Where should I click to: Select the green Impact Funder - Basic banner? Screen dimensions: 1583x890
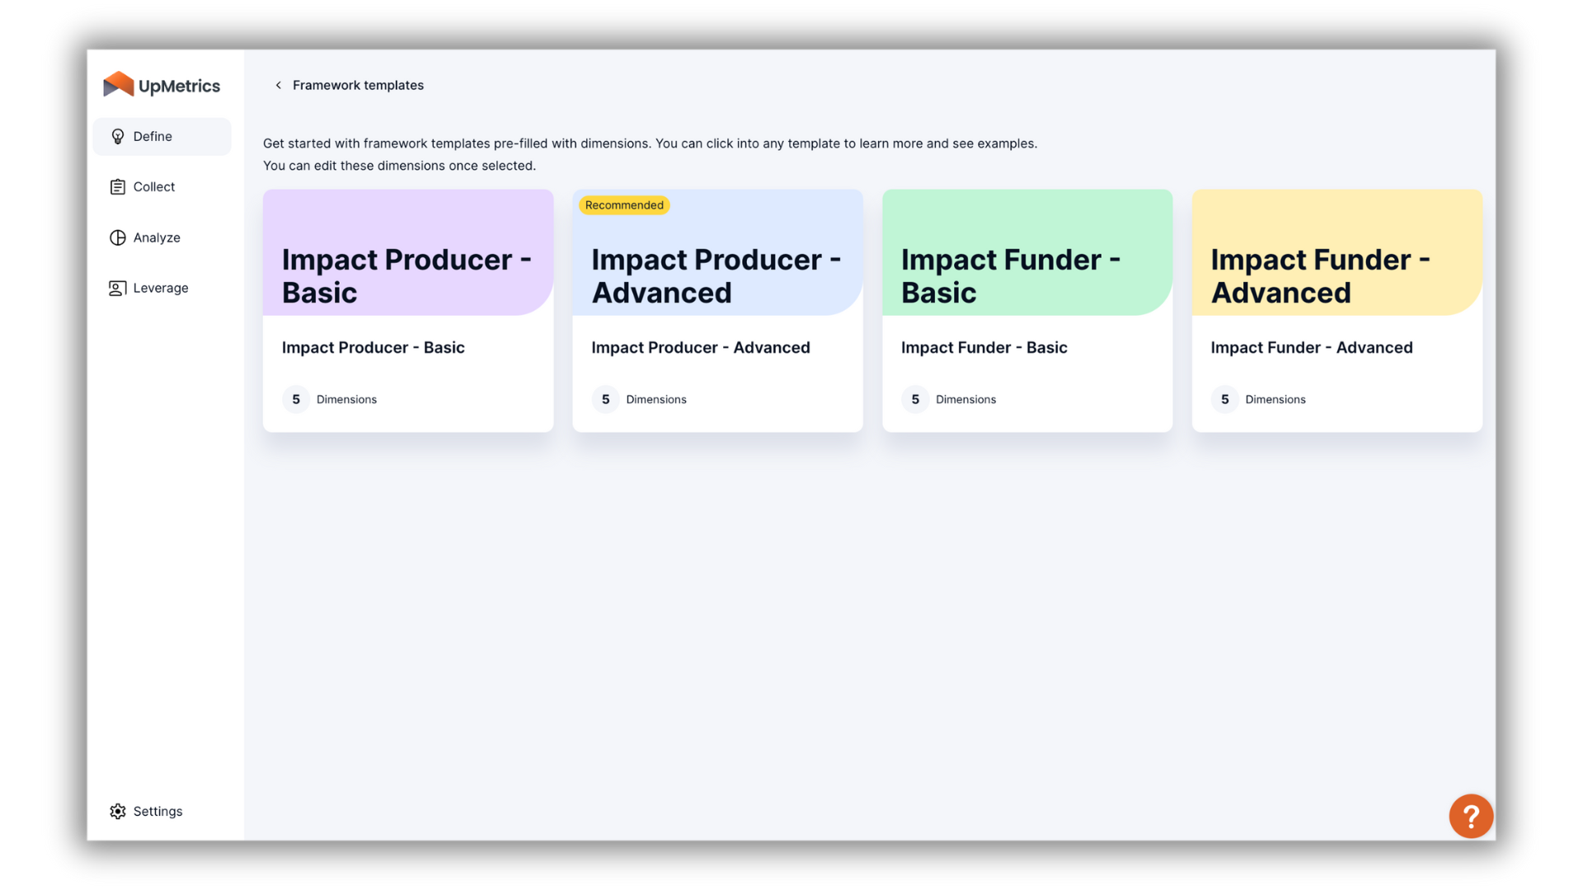[x=1027, y=252]
